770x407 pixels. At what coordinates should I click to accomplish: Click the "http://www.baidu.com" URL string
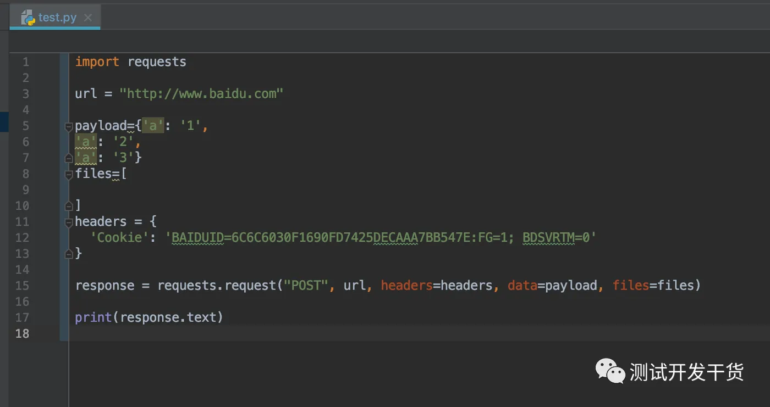201,93
